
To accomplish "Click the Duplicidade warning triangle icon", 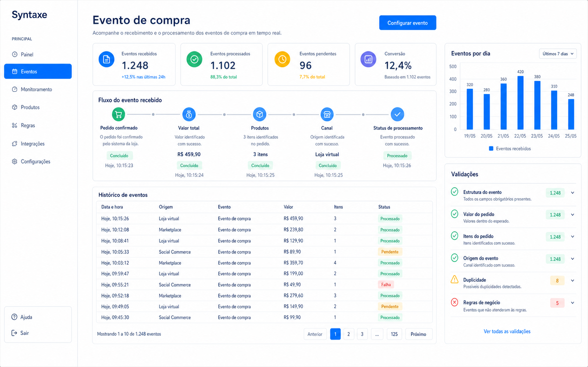I will 455,279.
